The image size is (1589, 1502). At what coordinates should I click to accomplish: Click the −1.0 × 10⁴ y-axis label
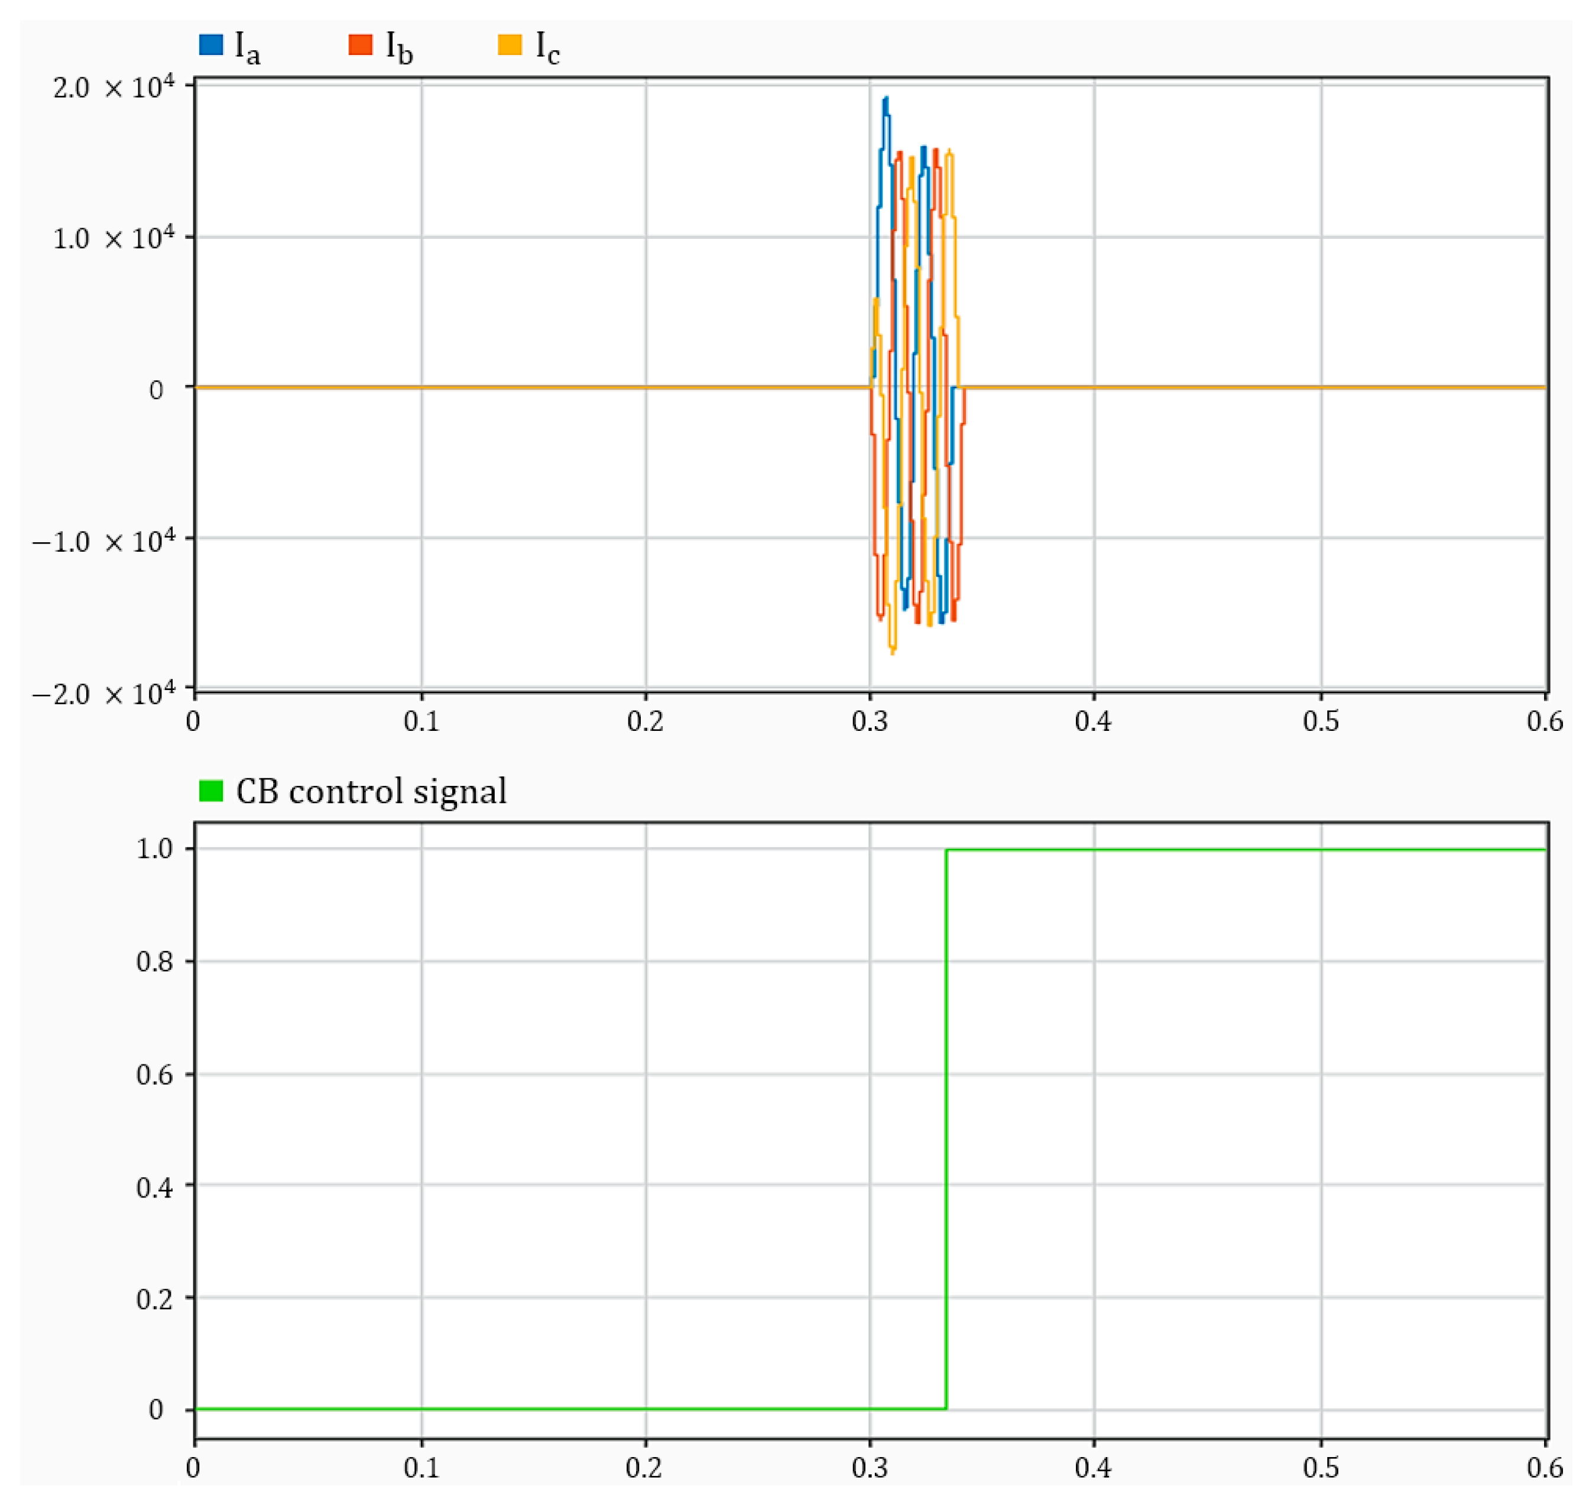point(104,540)
